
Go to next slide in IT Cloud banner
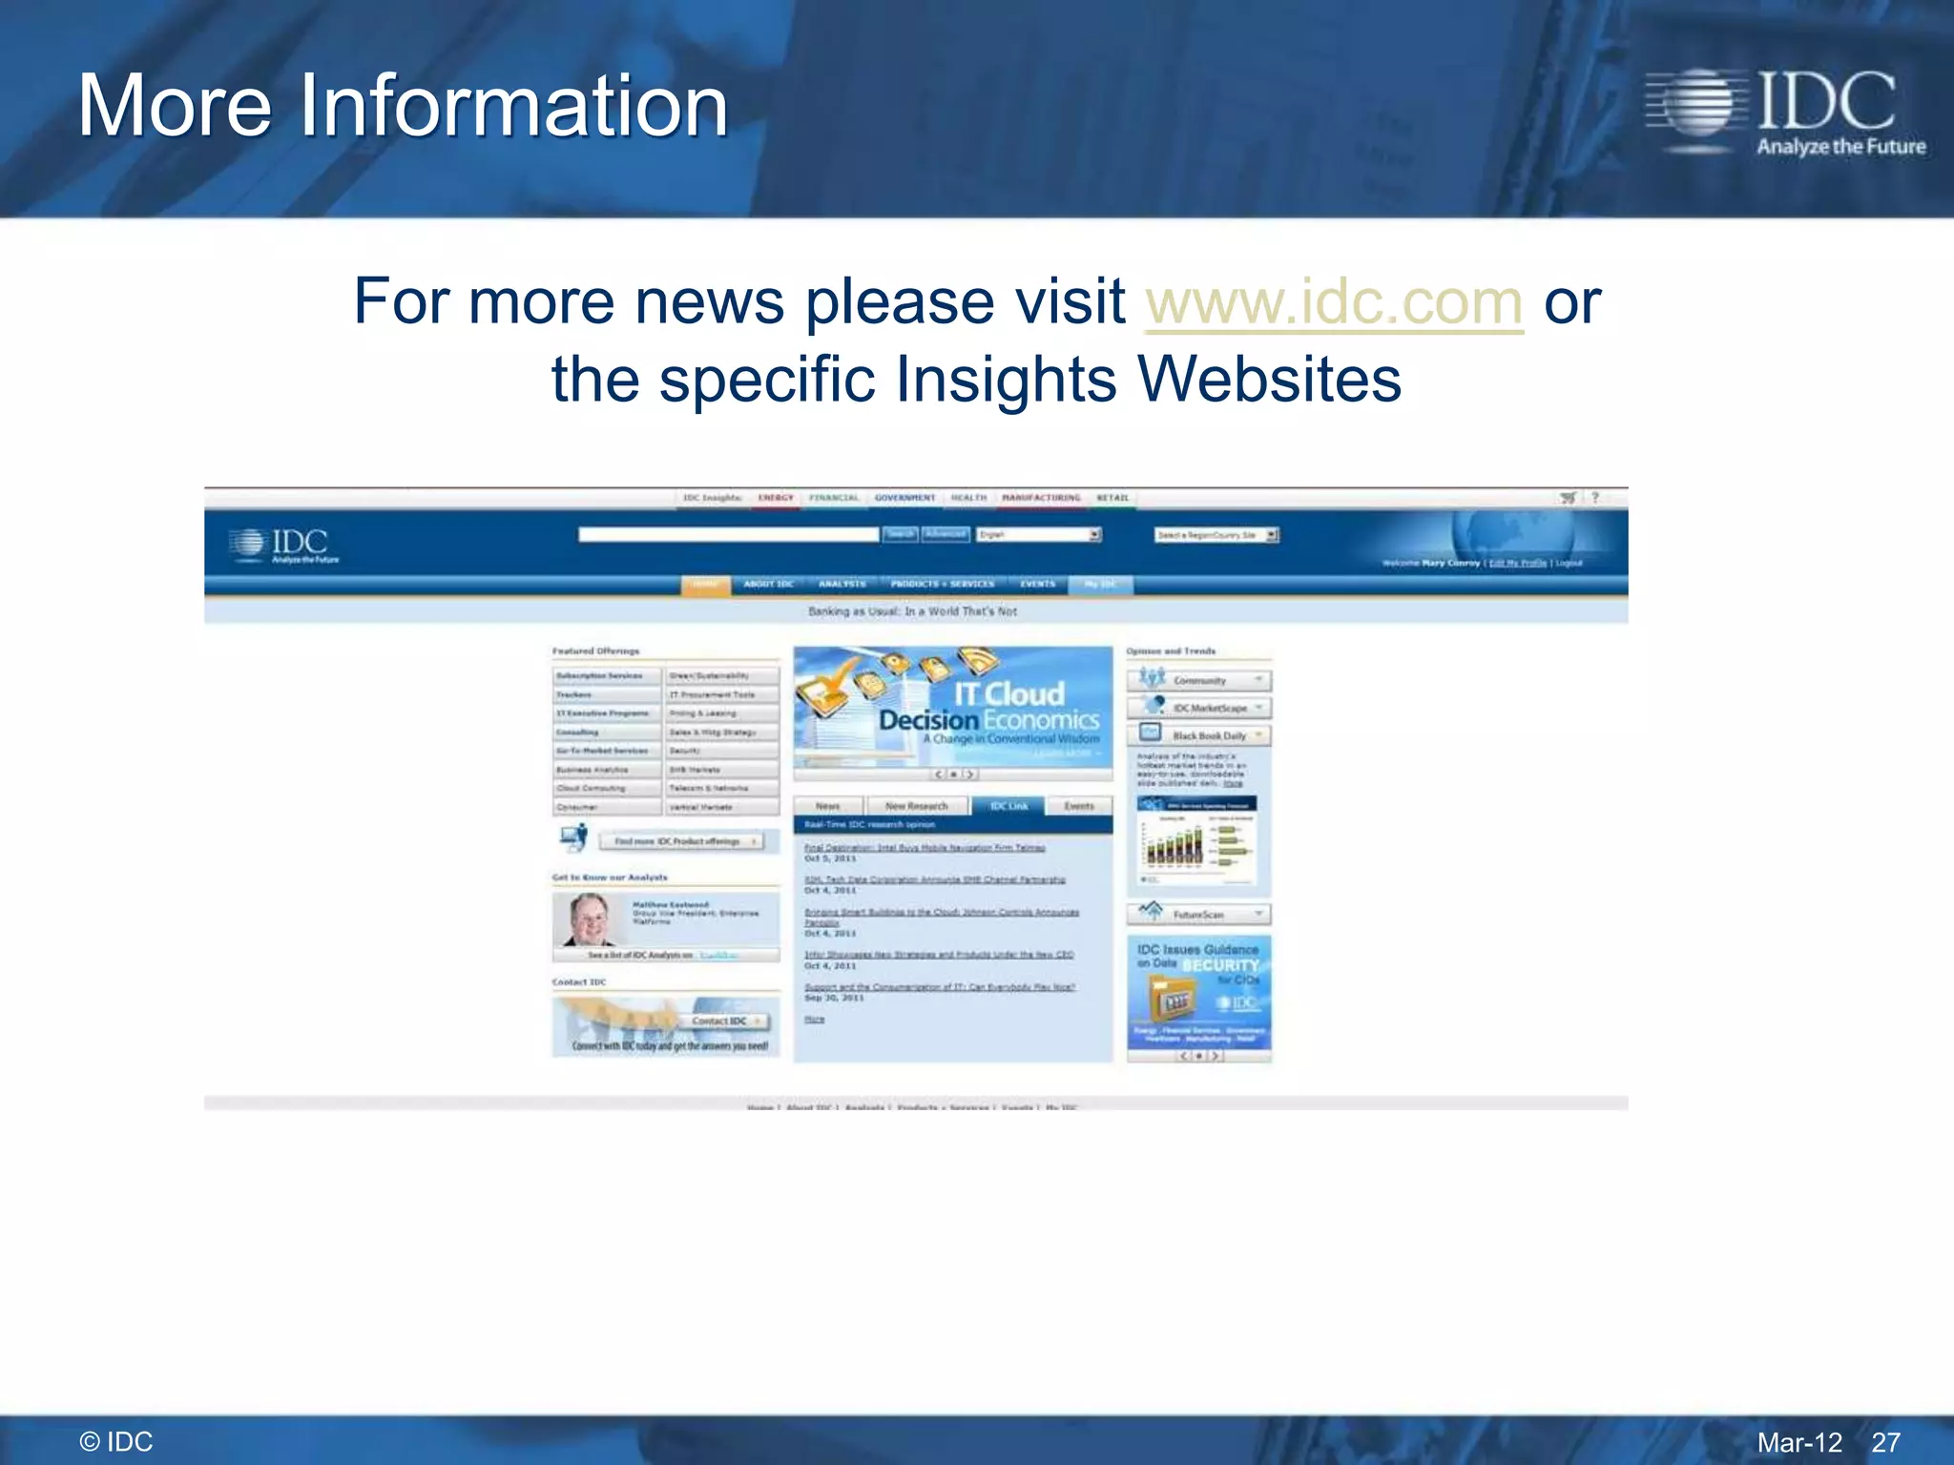coord(969,774)
